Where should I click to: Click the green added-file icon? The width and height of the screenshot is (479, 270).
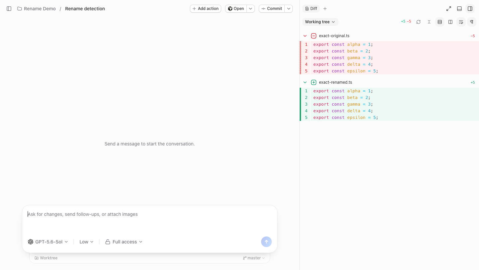click(x=314, y=82)
